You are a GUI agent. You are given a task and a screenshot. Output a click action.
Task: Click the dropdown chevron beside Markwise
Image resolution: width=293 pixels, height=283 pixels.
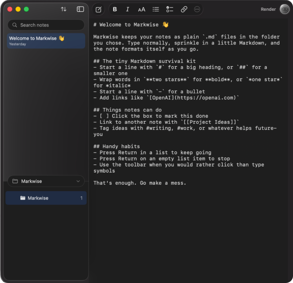click(x=78, y=181)
